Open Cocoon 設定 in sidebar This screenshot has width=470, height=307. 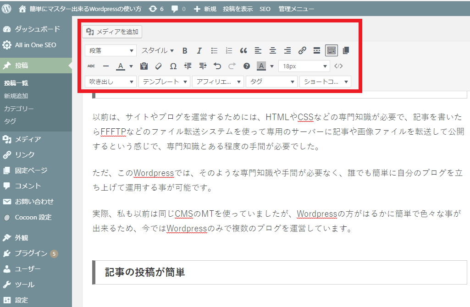tap(36, 217)
